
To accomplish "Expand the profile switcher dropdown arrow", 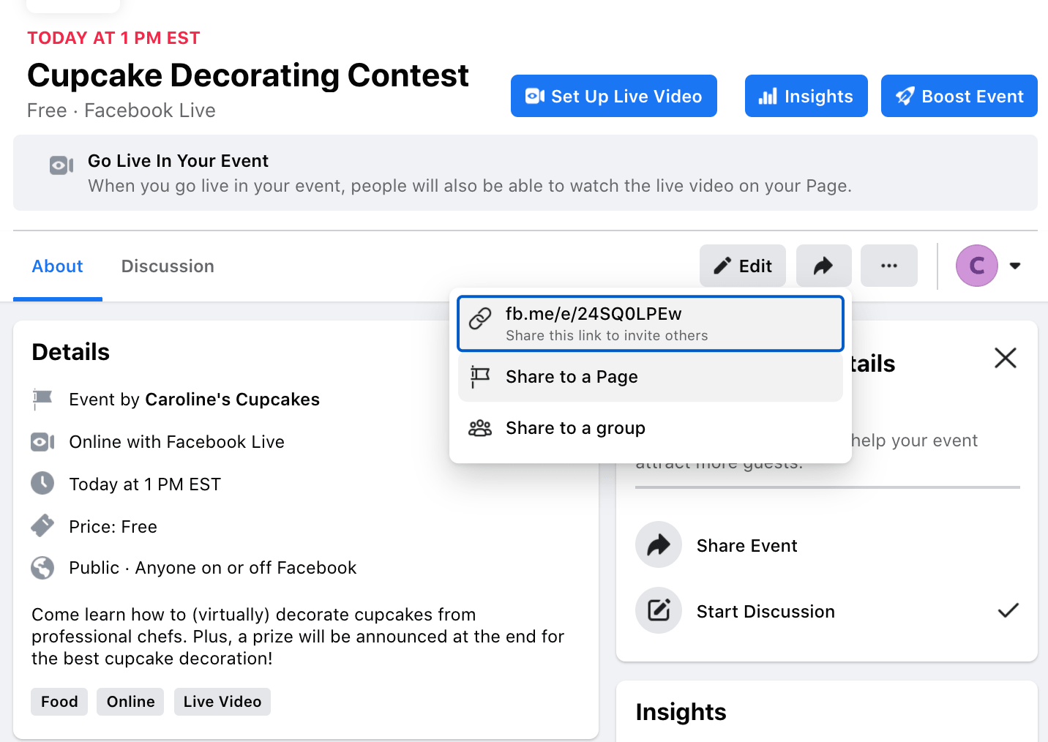I will click(x=1015, y=266).
